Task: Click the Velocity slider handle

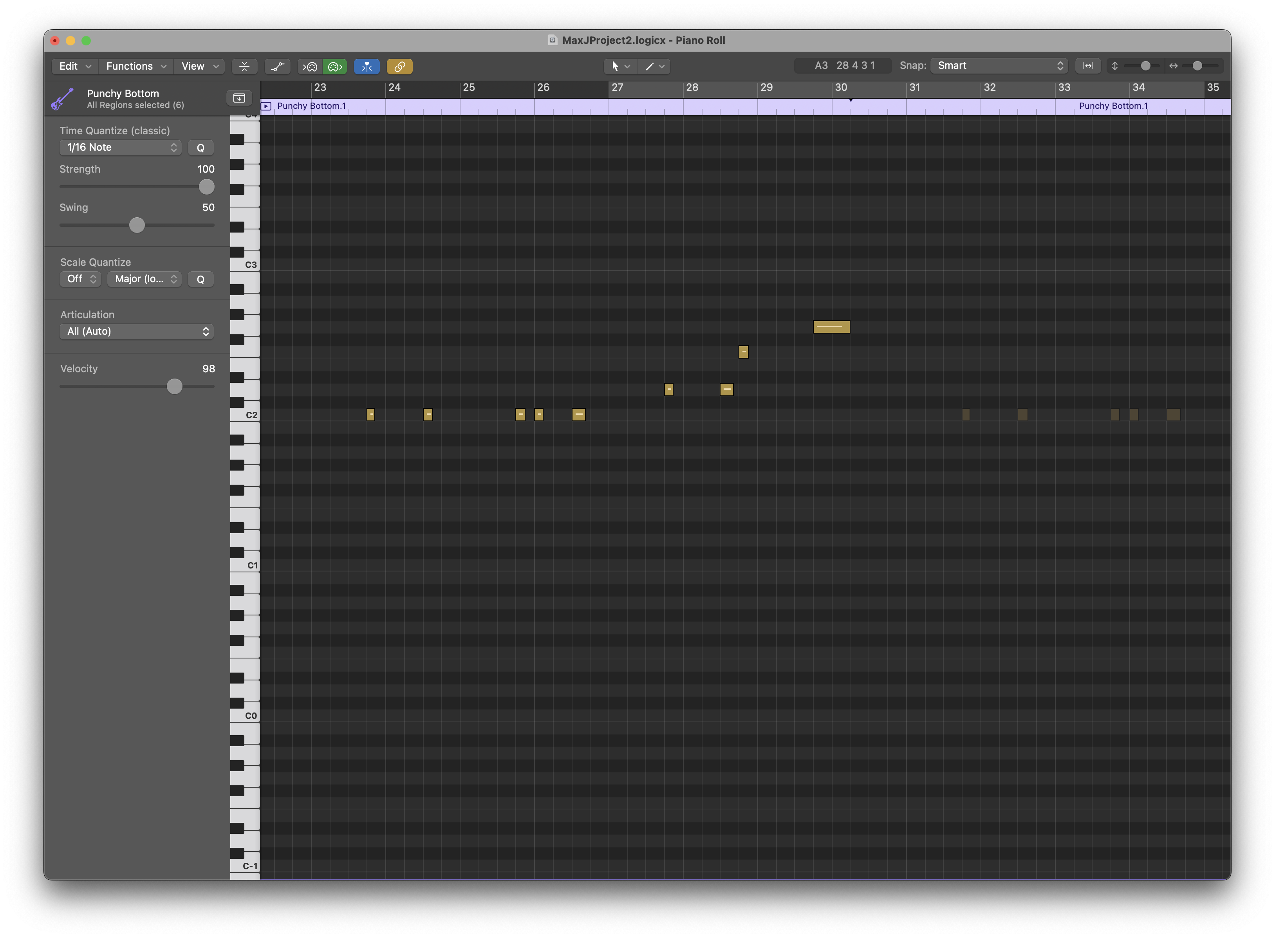Action: (x=174, y=387)
